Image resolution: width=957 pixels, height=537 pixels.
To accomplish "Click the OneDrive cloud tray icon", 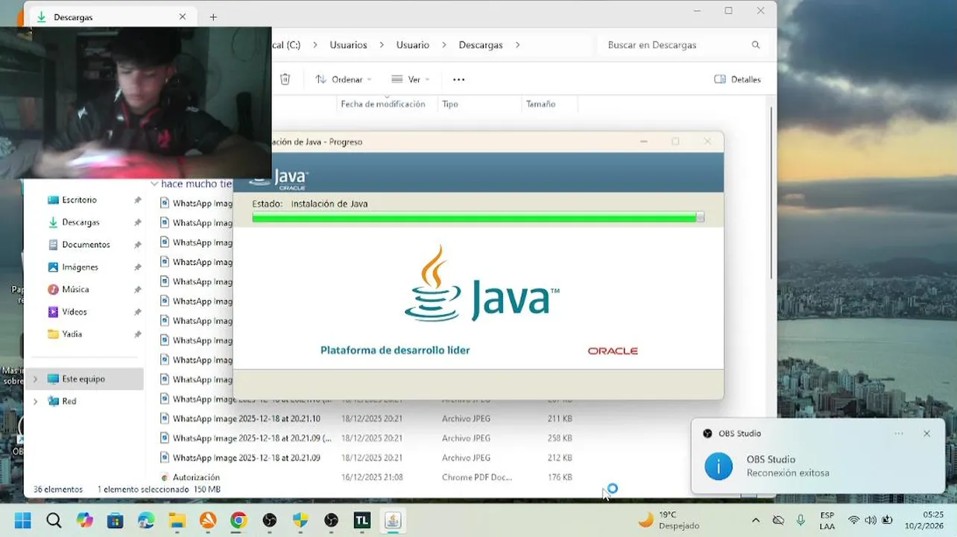I will [778, 520].
